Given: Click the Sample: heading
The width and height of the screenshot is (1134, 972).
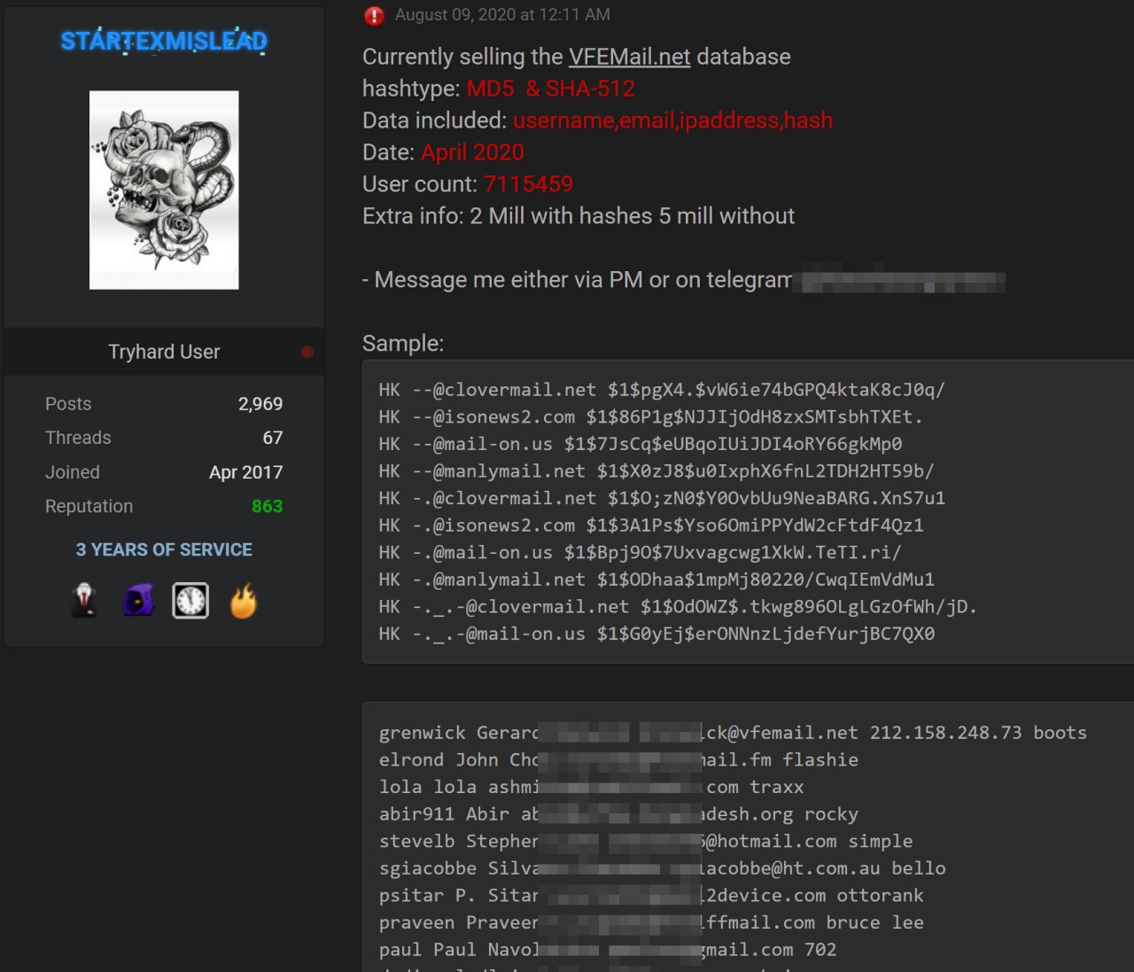Looking at the screenshot, I should [403, 344].
